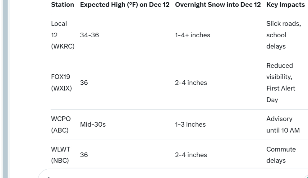Click the Key Impacts column header

(285, 5)
